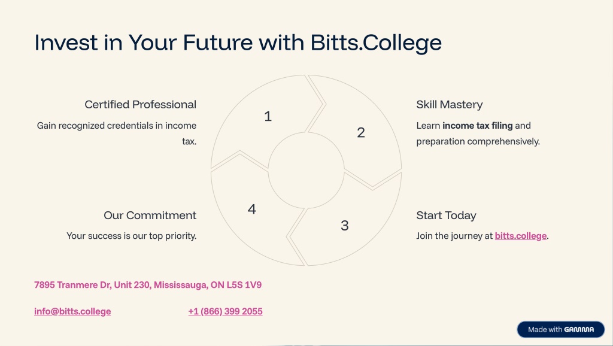This screenshot has height=346, width=613.
Task: Click the Made with Gamma badge
Action: (x=560, y=330)
